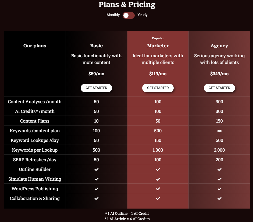
Task: Click the Basic plan $59/mo price
Action: (x=96, y=74)
